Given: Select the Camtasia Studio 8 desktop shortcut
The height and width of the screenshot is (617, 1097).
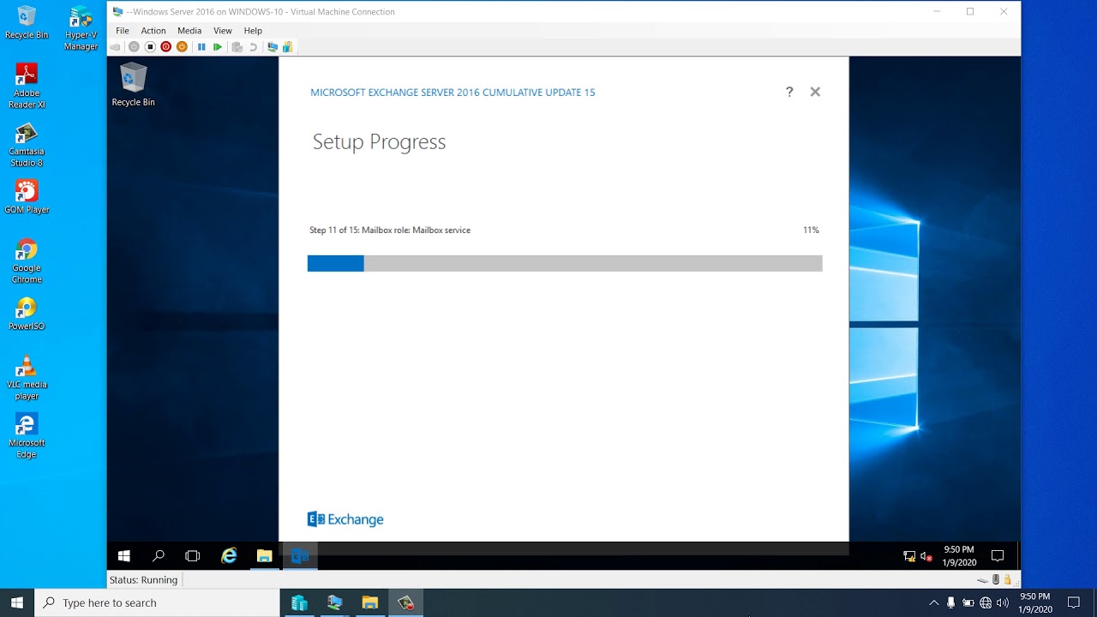Looking at the screenshot, I should pos(27,145).
